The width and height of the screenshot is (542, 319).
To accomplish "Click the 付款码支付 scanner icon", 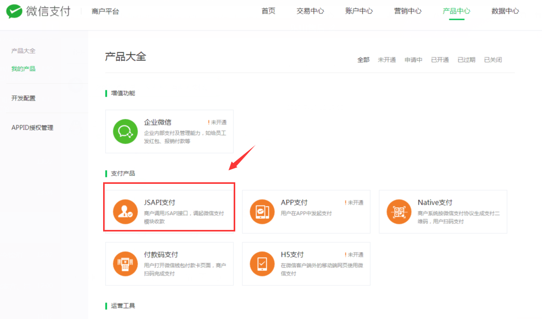I will tap(125, 264).
